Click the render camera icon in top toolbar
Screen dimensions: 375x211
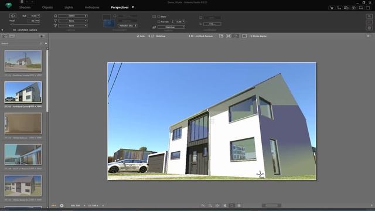[353, 8]
